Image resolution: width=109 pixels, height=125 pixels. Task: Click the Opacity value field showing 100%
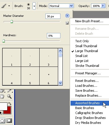(x=96, y=6)
